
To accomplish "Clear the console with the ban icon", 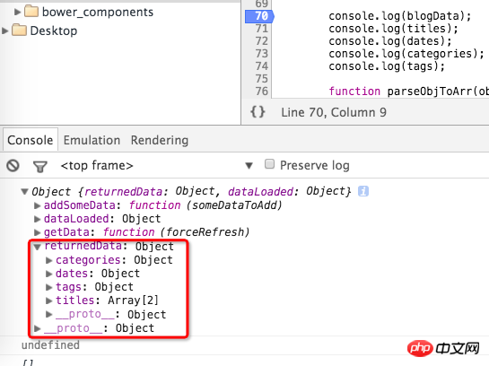I will [13, 166].
